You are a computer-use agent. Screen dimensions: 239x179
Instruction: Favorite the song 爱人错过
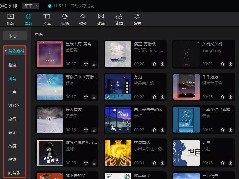86,130
